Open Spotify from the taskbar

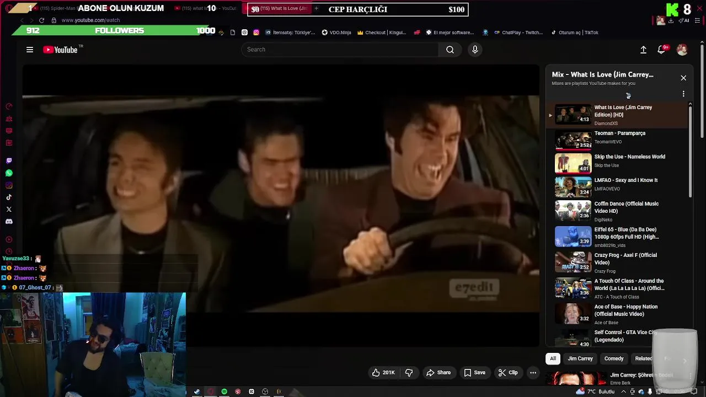coord(224,392)
